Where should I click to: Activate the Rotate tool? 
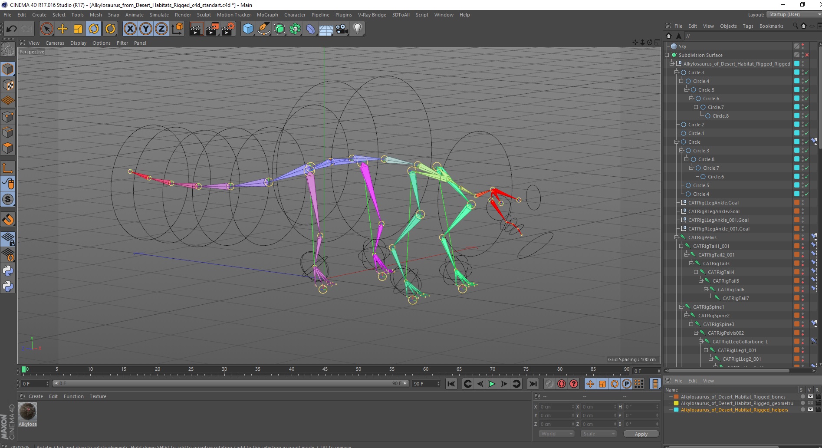(x=94, y=29)
